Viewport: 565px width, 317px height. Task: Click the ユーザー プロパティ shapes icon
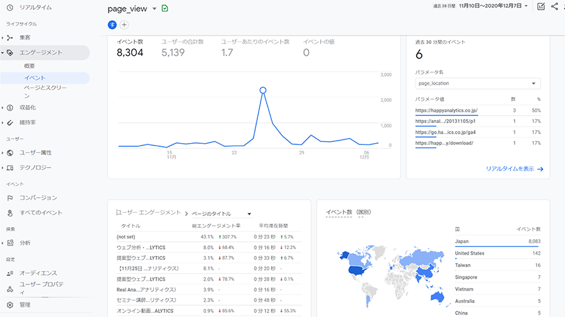(10, 289)
